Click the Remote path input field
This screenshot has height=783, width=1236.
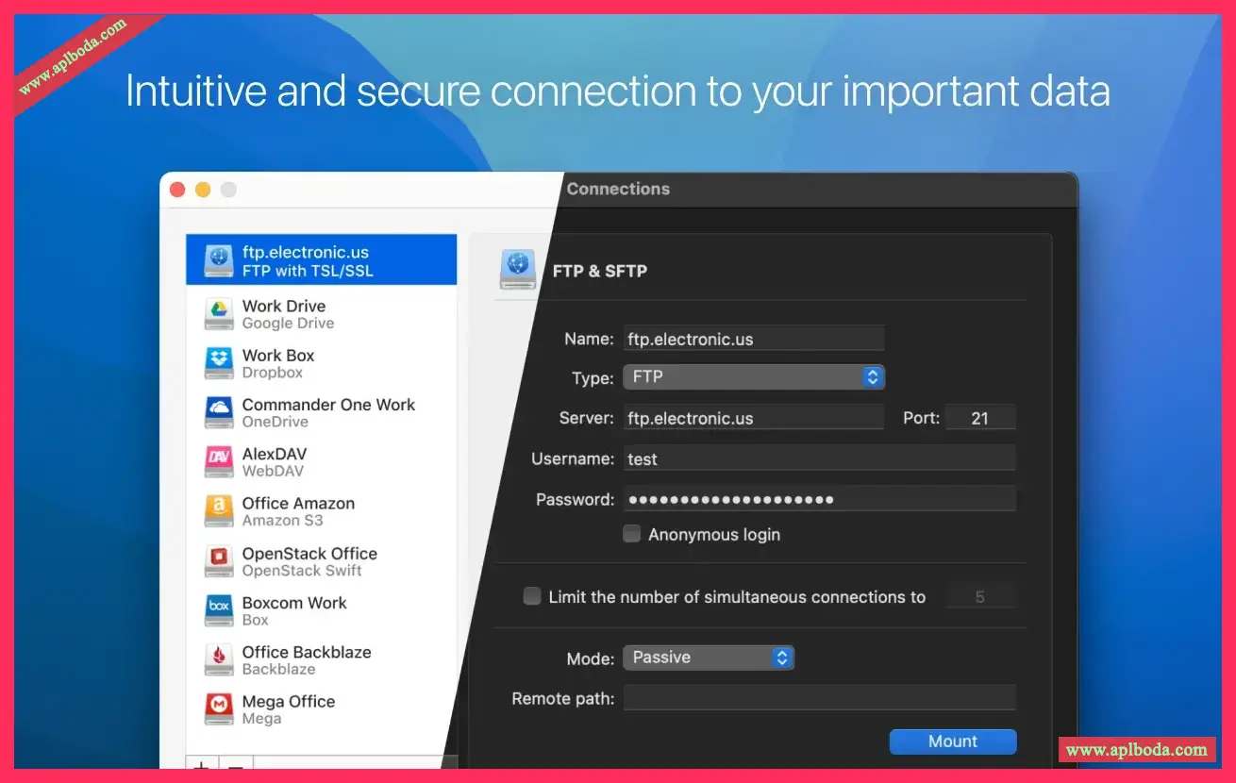[x=819, y=698]
